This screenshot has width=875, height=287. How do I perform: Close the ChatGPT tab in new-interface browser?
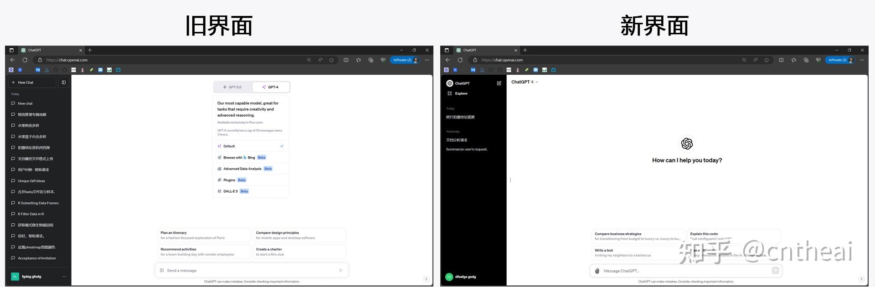pyautogui.click(x=516, y=50)
